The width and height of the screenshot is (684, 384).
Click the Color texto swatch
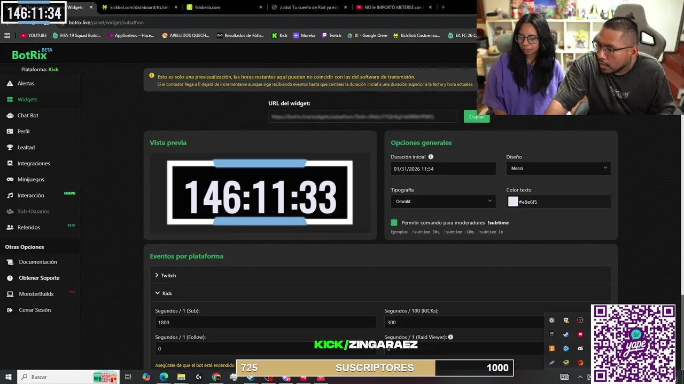(x=513, y=202)
